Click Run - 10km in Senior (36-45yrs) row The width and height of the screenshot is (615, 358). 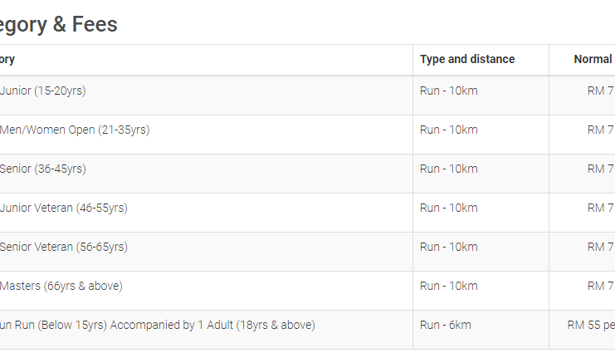[x=449, y=169]
